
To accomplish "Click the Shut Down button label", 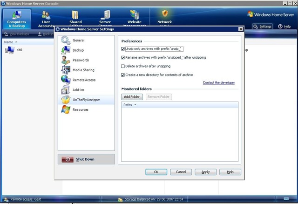I will (x=85, y=159).
